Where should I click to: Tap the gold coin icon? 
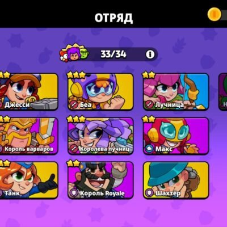[x=215, y=14]
